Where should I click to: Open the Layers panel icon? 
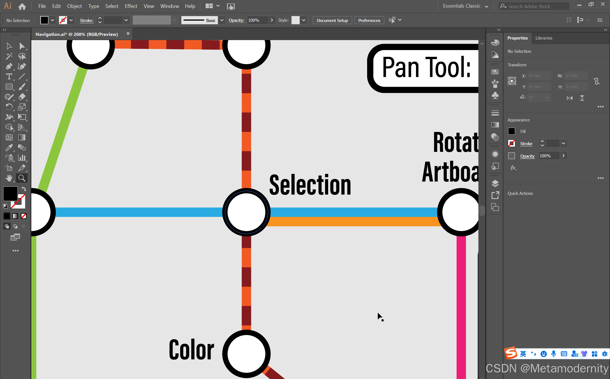(x=495, y=183)
